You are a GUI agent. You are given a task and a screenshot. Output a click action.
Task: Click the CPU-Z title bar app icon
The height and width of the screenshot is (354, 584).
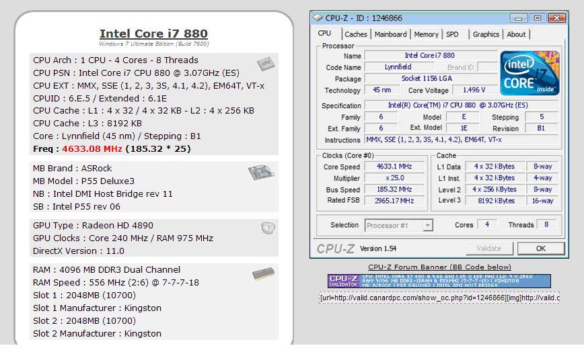tap(318, 18)
